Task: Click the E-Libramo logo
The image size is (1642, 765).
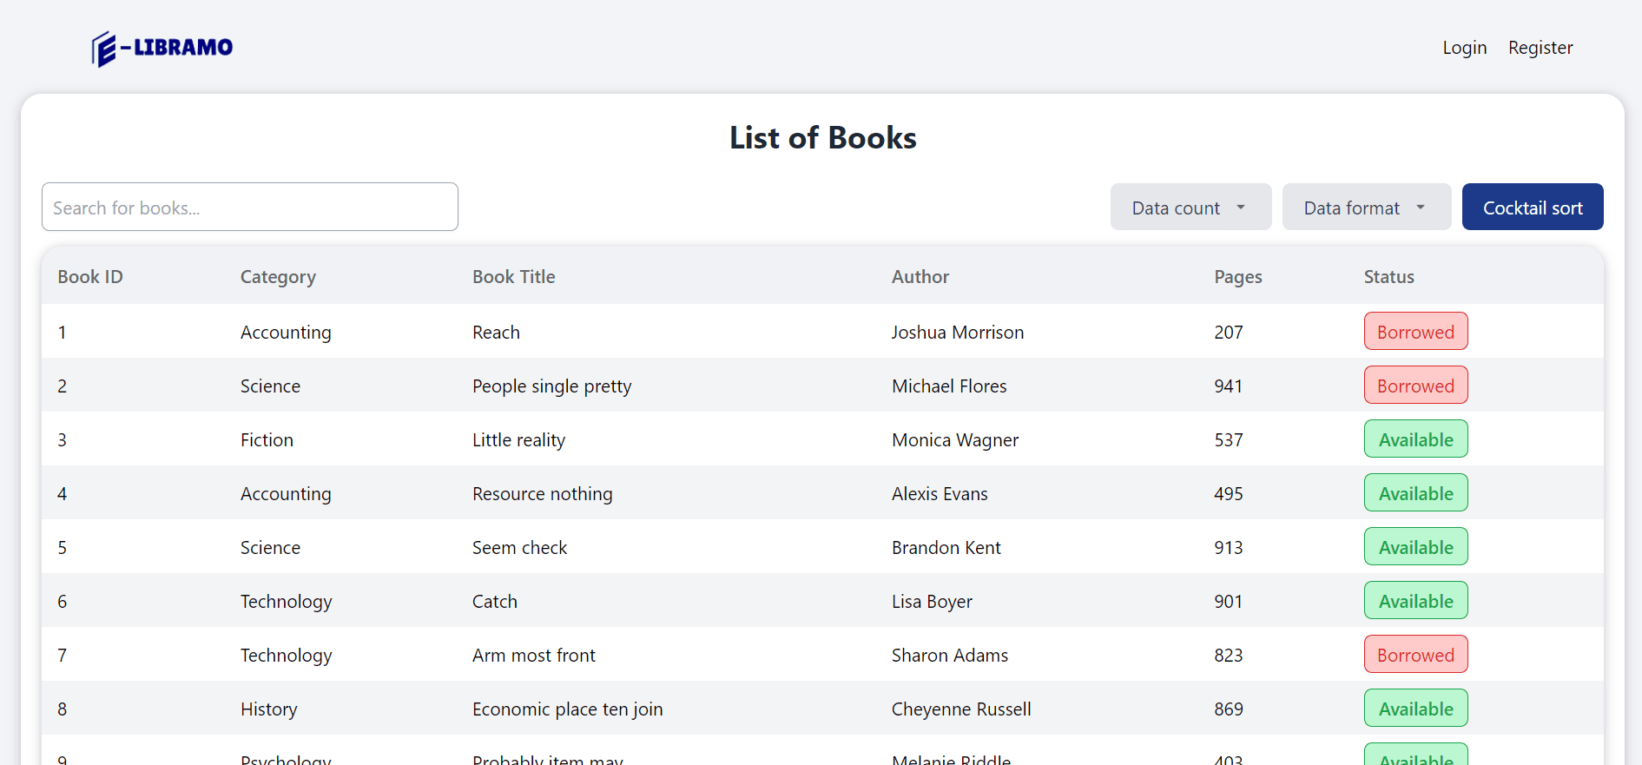Action: 162,48
